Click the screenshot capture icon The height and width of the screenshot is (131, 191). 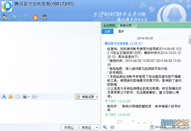coord(34,97)
